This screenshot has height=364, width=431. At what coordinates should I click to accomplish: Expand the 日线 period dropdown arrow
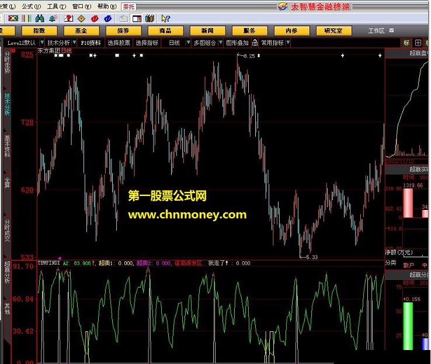coord(188,43)
